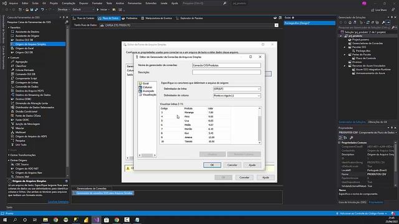The height and width of the screenshot is (224, 399).
Task: Select Classificar toolbox item
Action: click(x=21, y=66)
